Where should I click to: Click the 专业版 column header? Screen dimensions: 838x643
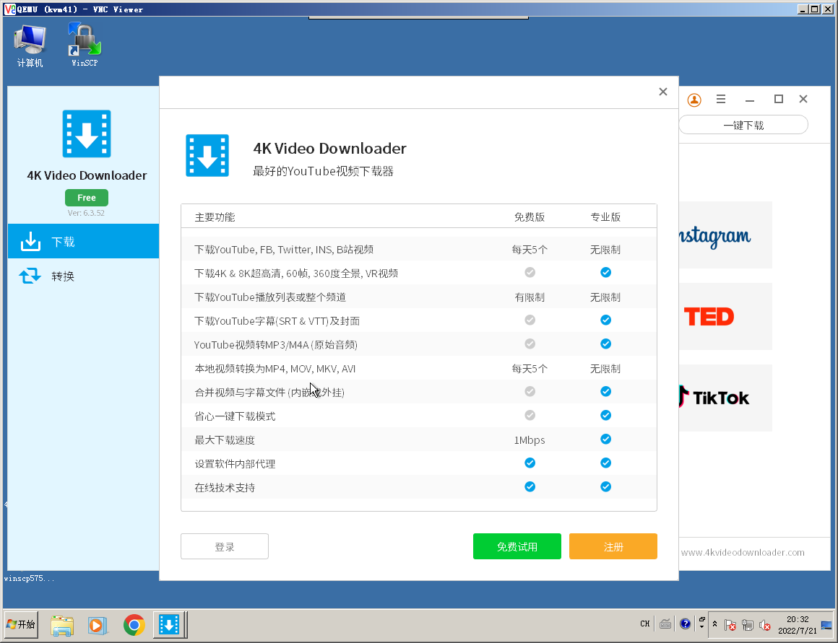tap(605, 216)
